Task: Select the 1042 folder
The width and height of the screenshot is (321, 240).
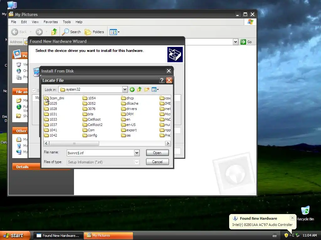Action: point(51,135)
